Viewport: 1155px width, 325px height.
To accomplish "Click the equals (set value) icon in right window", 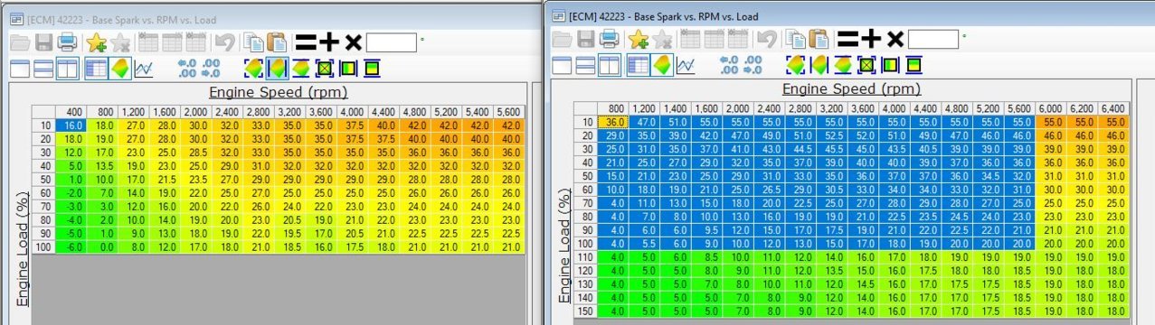I will click(847, 39).
